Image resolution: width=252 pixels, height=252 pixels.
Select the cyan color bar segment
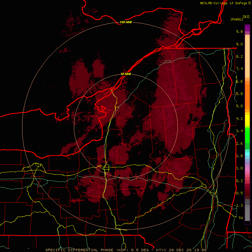247,154
